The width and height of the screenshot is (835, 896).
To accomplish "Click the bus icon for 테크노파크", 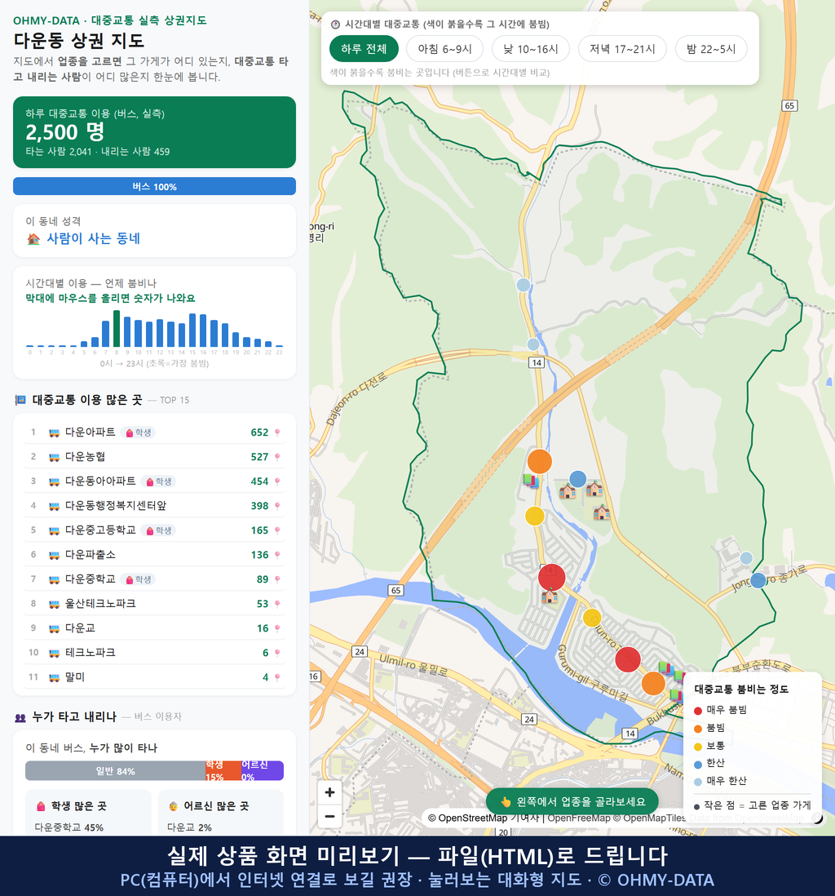I will (55, 653).
